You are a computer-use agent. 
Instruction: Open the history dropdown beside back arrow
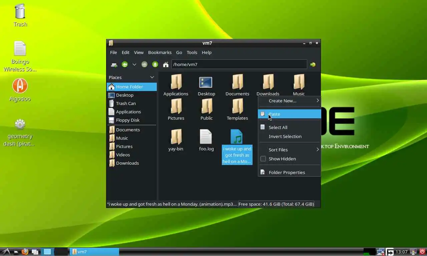click(x=134, y=64)
